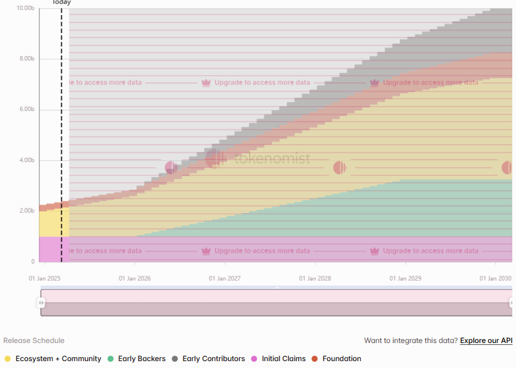Toggle the Ecosystem + Community legend dot

click(8, 359)
